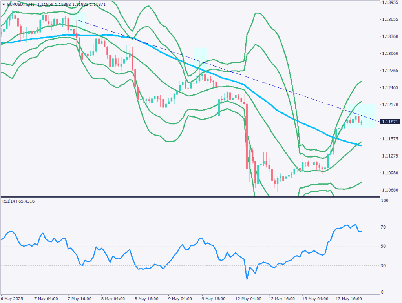Select the 1.13360 price axis label
Image resolution: width=402 pixels, height=303 pixels.
coord(390,36)
